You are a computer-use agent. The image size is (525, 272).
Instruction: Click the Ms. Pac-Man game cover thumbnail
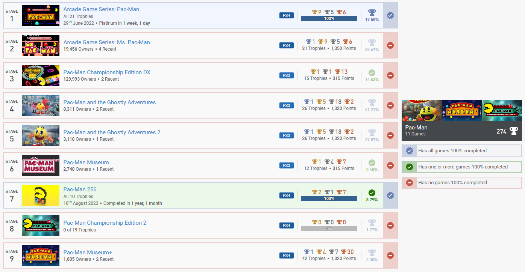[x=41, y=45]
